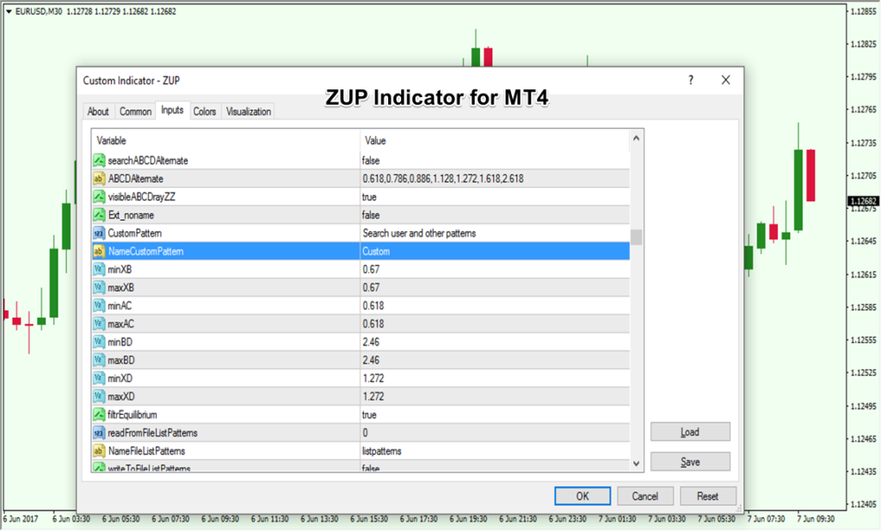Click the scrollbar thumb in inputs list

tap(636, 237)
